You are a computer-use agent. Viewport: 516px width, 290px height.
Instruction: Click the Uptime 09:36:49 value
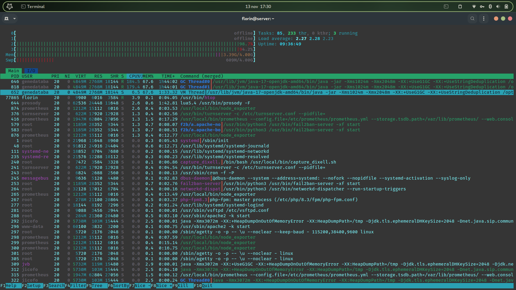291,44
